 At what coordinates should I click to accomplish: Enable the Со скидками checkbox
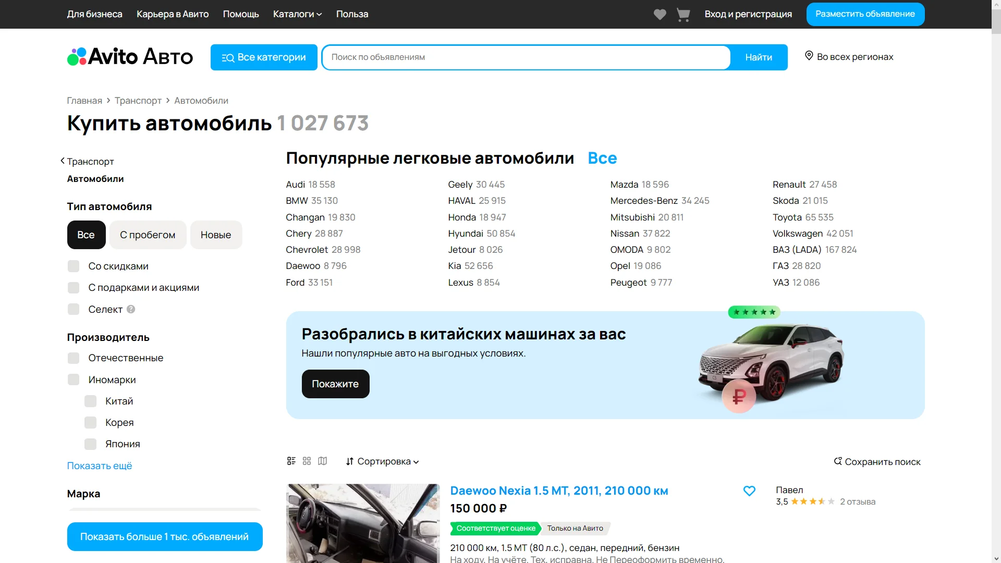(x=74, y=266)
